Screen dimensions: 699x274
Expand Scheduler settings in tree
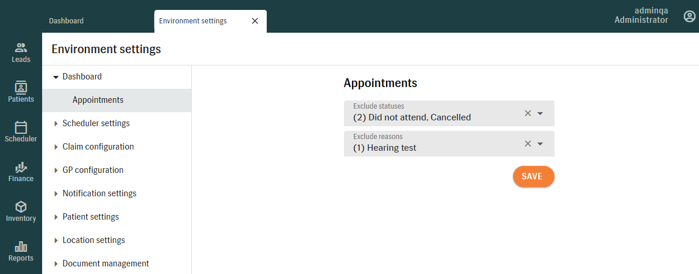pyautogui.click(x=56, y=123)
